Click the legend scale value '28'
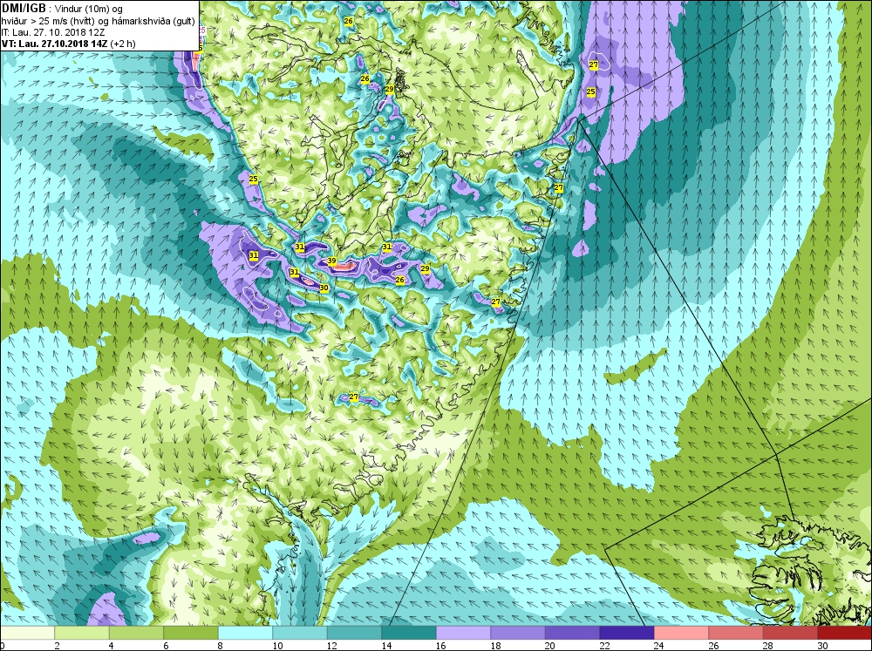872x651 pixels. [x=768, y=646]
